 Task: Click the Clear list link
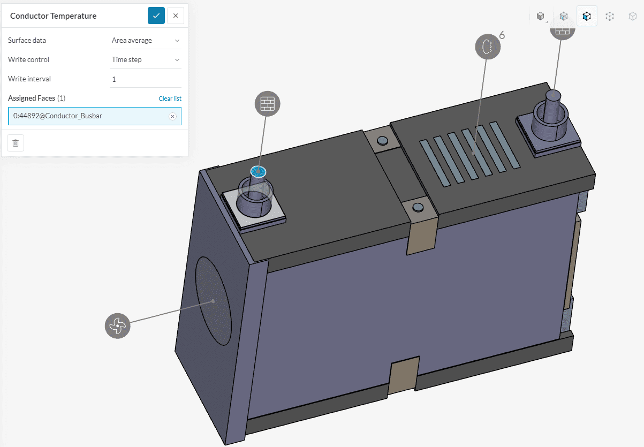click(170, 99)
